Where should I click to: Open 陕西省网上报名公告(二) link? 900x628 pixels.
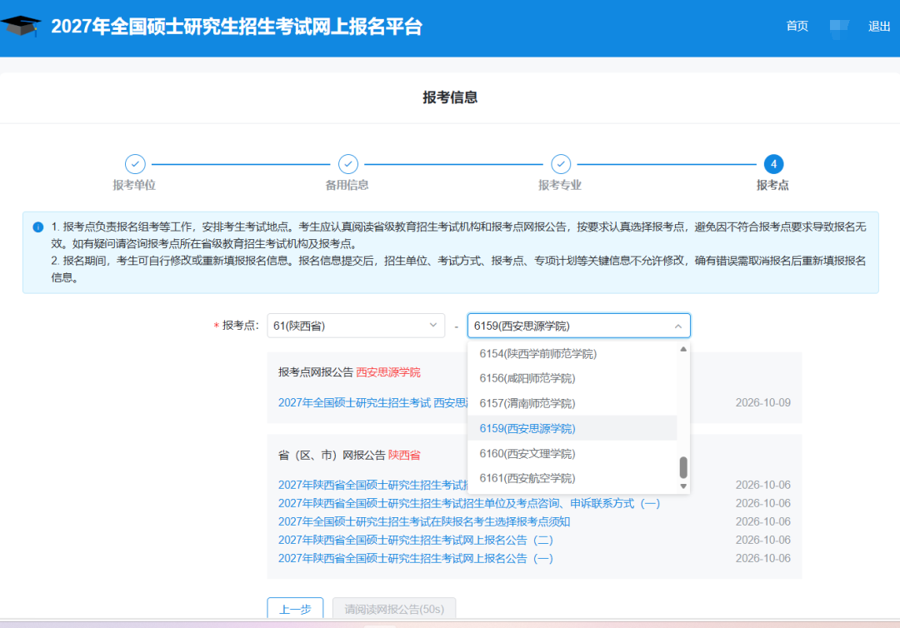(416, 541)
